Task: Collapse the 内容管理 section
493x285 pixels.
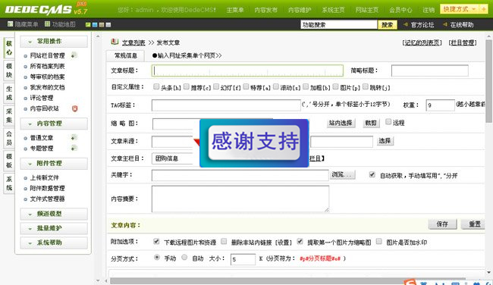Action: (54, 124)
